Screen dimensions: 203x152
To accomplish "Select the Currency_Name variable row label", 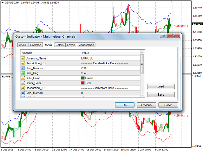I will 36,58.
